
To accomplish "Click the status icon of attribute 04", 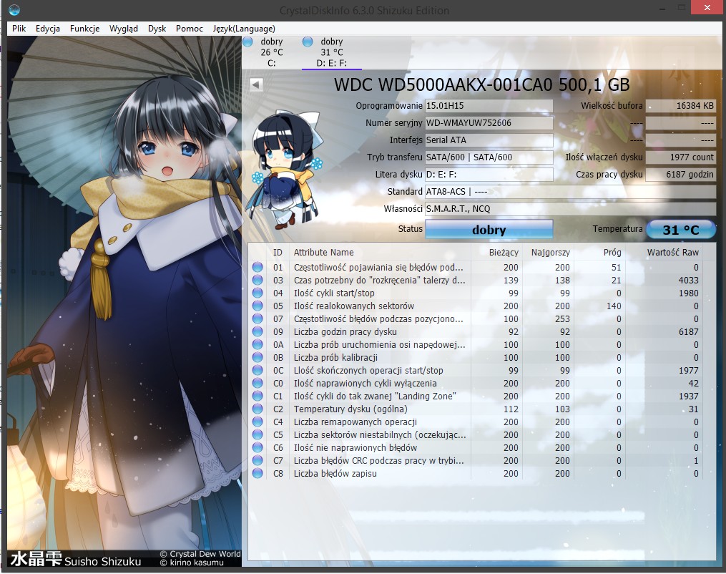I will click(x=257, y=293).
